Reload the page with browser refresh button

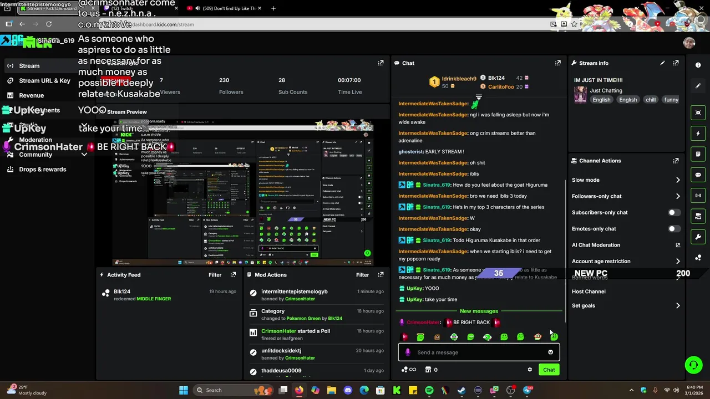[49, 24]
